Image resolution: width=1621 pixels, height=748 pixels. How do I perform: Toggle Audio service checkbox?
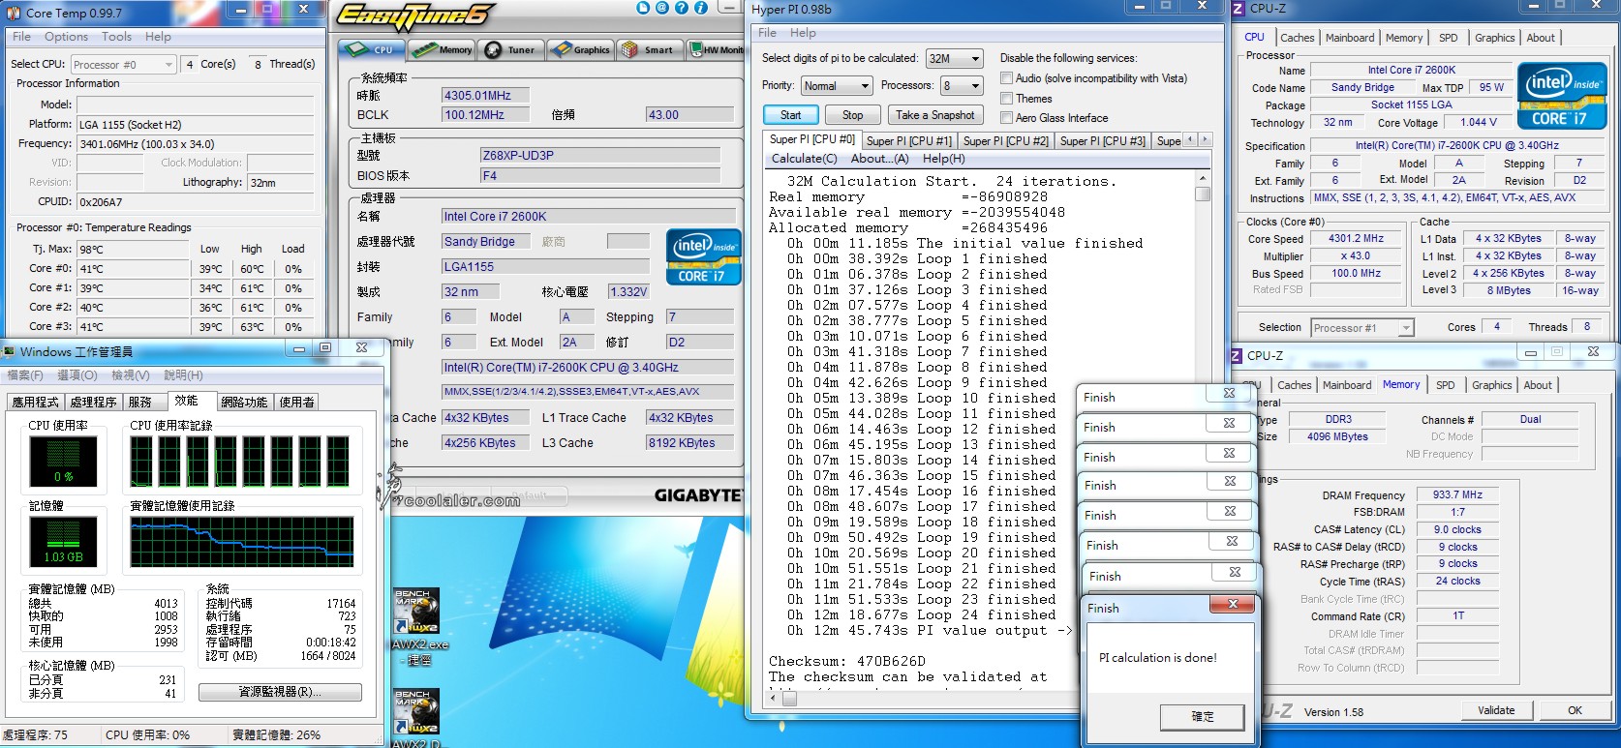pyautogui.click(x=1007, y=78)
